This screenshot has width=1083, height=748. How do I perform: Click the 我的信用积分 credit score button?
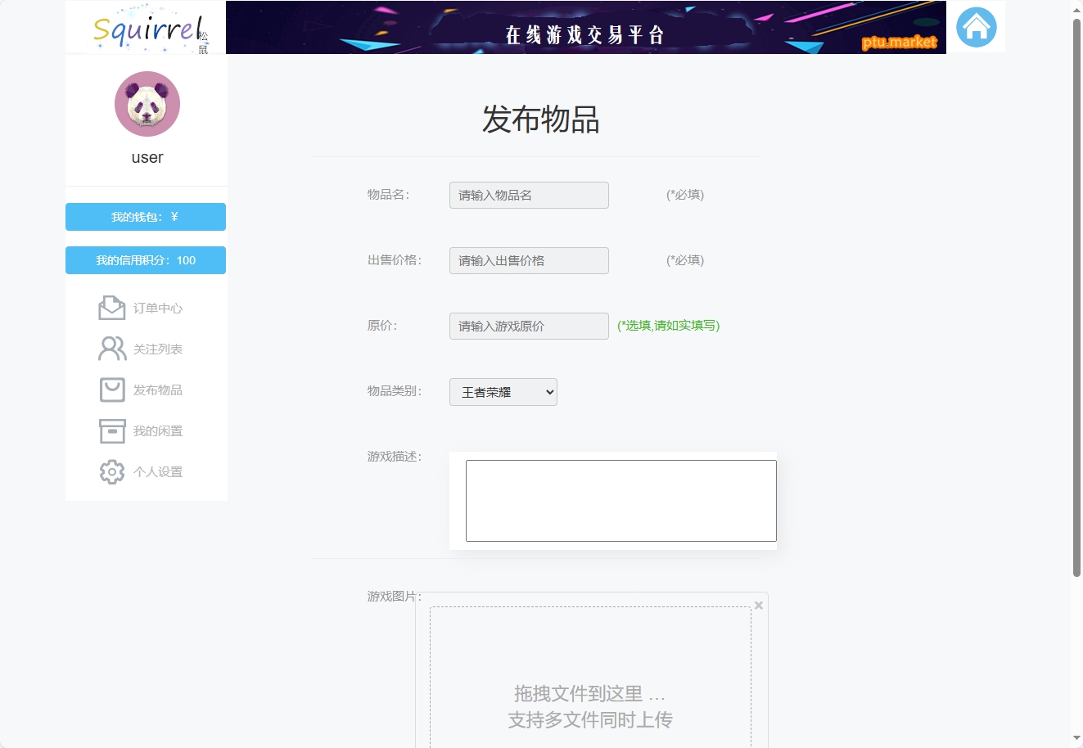(146, 260)
